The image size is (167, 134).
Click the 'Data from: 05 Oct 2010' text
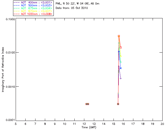[72, 8]
